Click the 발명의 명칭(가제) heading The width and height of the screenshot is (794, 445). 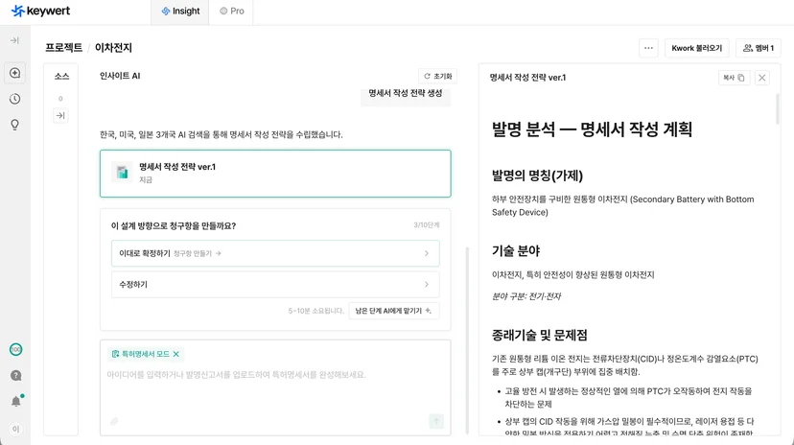pos(537,176)
